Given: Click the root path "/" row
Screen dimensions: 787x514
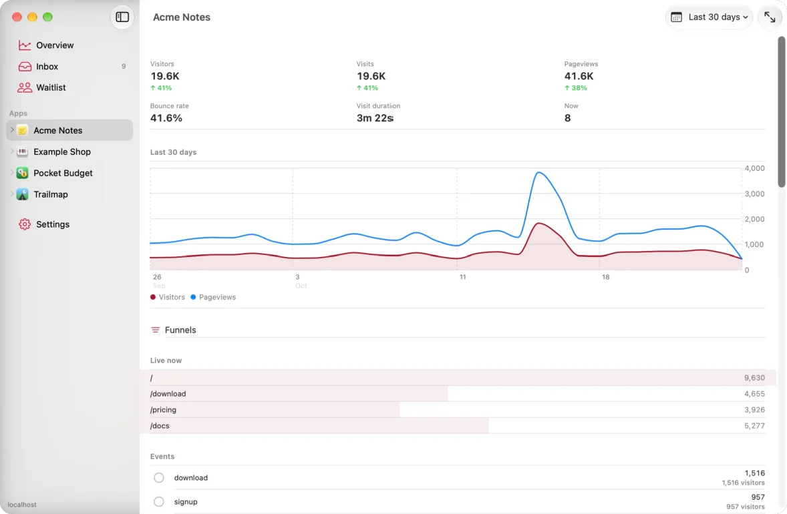Looking at the screenshot, I should 457,378.
